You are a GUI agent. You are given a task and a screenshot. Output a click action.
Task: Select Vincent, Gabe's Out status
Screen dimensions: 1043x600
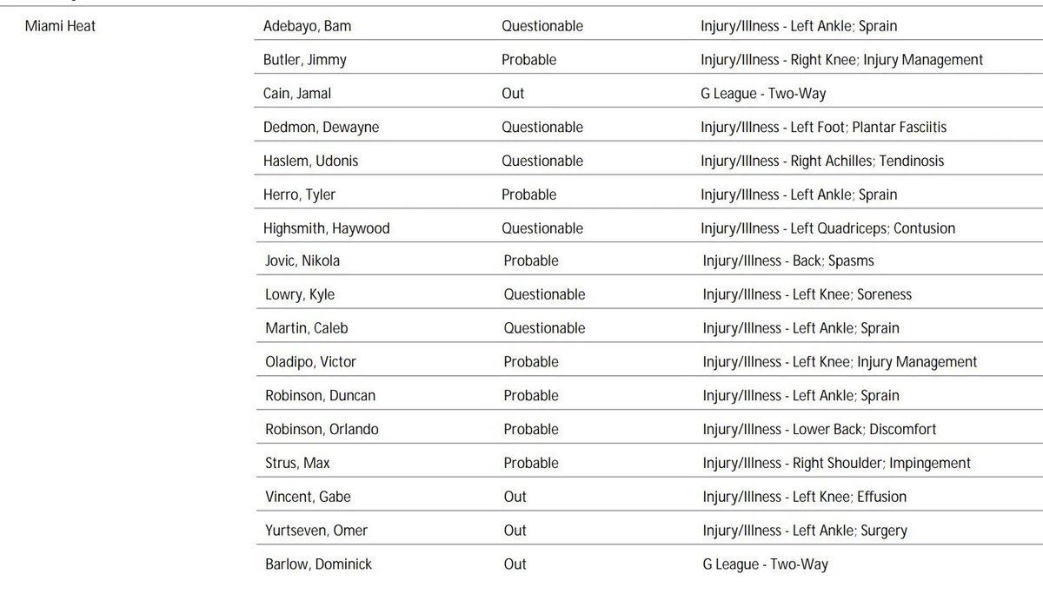[515, 498]
